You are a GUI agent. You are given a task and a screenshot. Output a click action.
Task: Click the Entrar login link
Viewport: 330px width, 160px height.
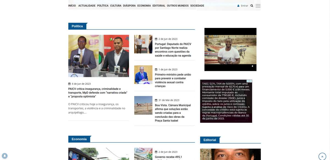point(244,6)
